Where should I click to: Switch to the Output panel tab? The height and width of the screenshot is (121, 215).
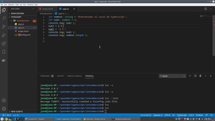pyautogui.click(x=60, y=76)
